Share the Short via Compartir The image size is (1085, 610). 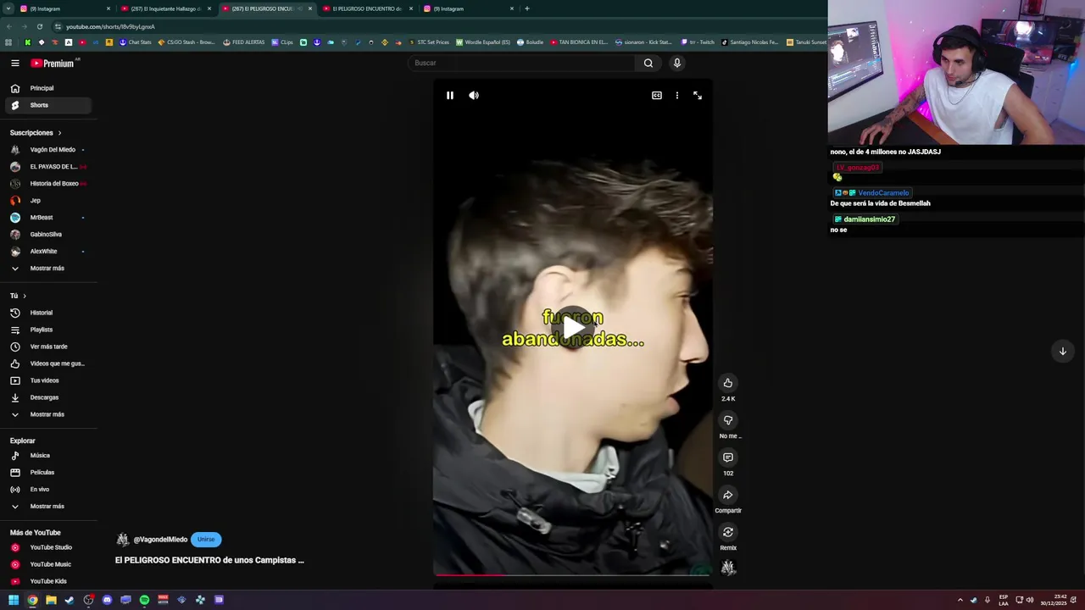pyautogui.click(x=727, y=495)
